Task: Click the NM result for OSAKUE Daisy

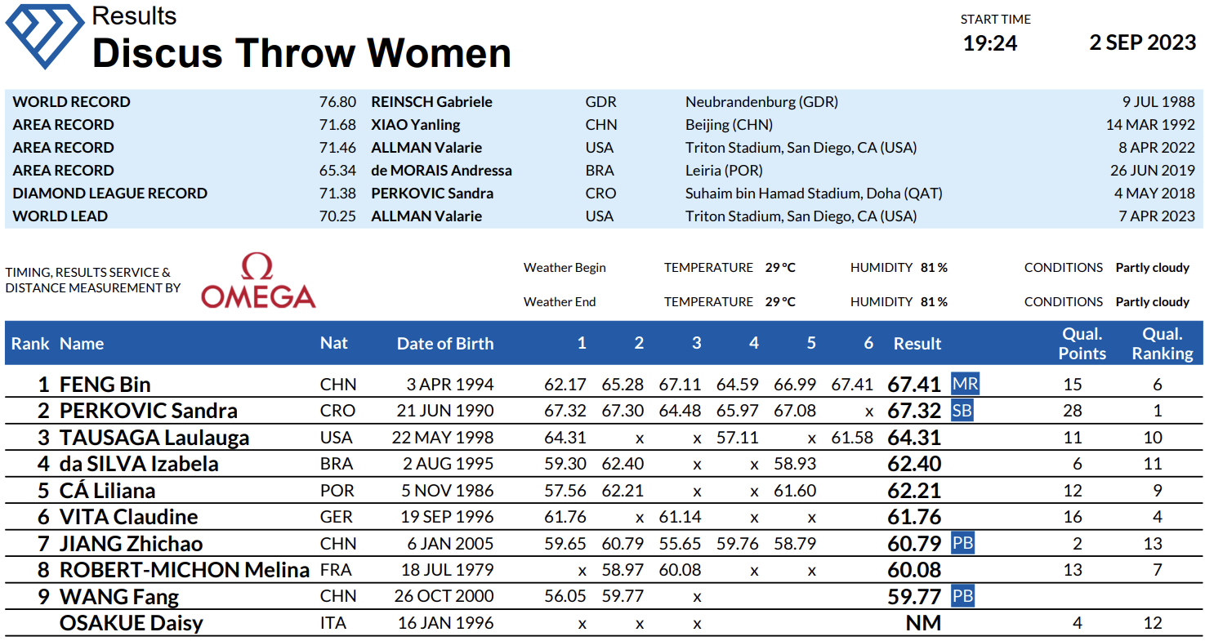Action: coord(922,623)
